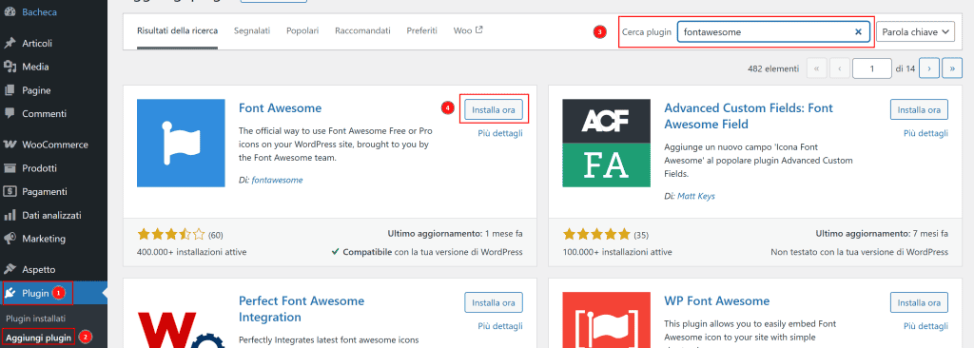This screenshot has width=974, height=348.
Task: Click the Aspetto paintbrush icon
Action: [10, 270]
